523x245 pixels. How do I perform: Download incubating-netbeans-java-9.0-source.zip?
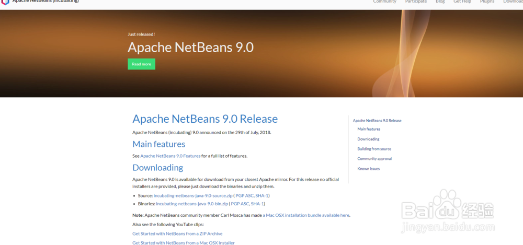click(x=193, y=196)
